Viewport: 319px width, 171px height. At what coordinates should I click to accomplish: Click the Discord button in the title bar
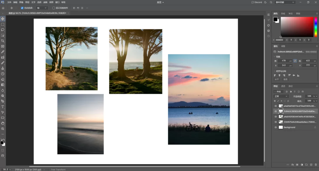click(x=257, y=2)
